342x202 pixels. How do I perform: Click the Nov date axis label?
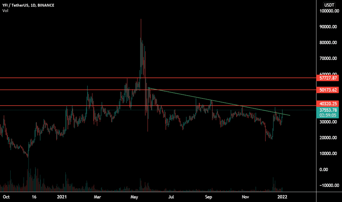point(245,197)
